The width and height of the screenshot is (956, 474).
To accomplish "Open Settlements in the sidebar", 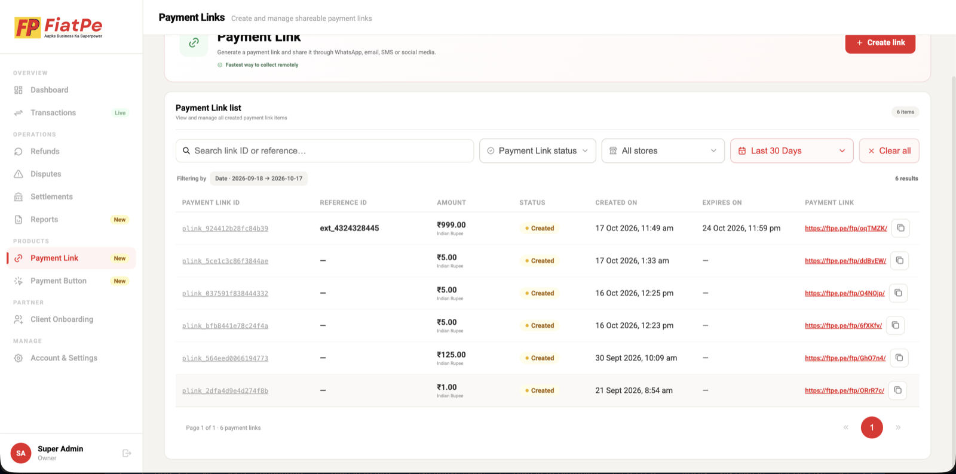I will [71, 197].
